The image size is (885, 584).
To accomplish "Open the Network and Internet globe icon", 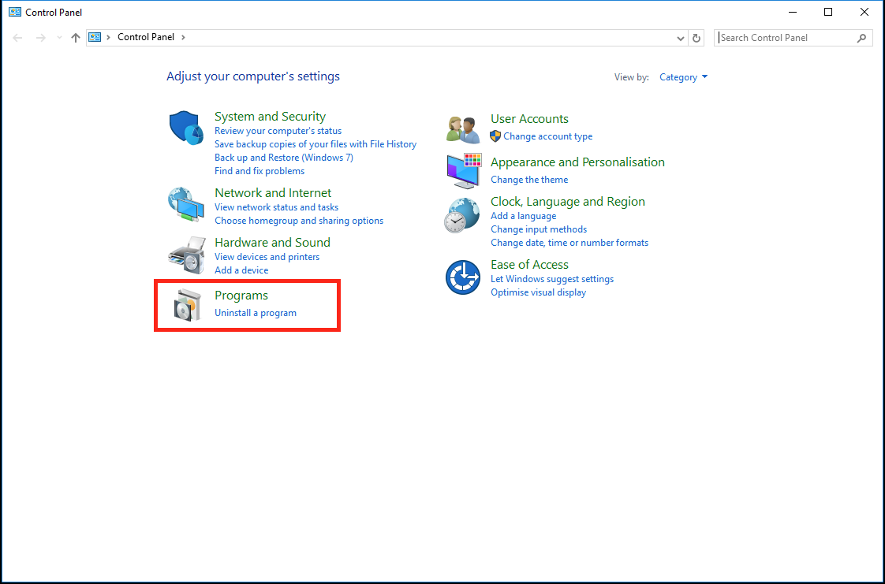I will pos(186,204).
